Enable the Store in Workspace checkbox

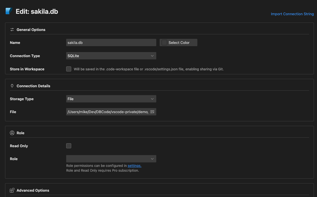click(69, 69)
